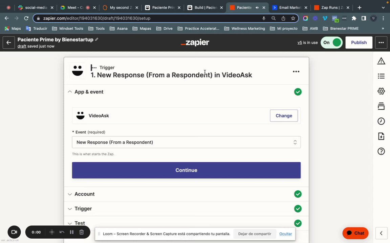Open the Maps bookmark
390x243 pixels.
click(13, 28)
